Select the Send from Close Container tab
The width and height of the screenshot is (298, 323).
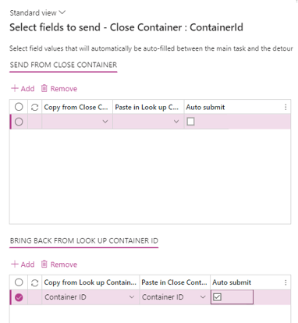[63, 65]
